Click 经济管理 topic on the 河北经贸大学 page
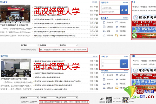The height and width of the screenshot is (104, 156). click(x=144, y=64)
